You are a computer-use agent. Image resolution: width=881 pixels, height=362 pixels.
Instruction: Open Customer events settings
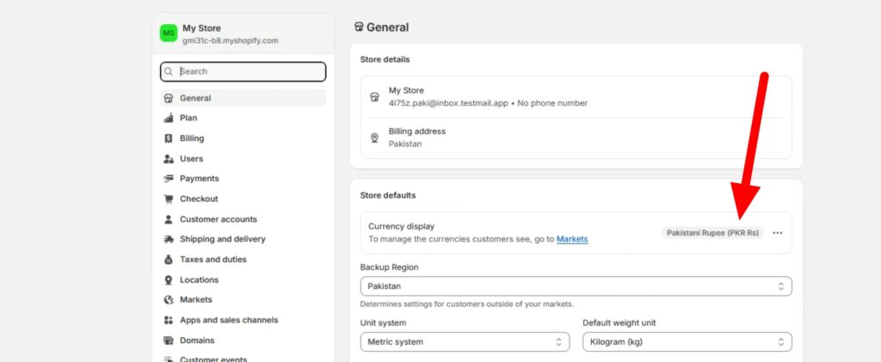coord(243,359)
